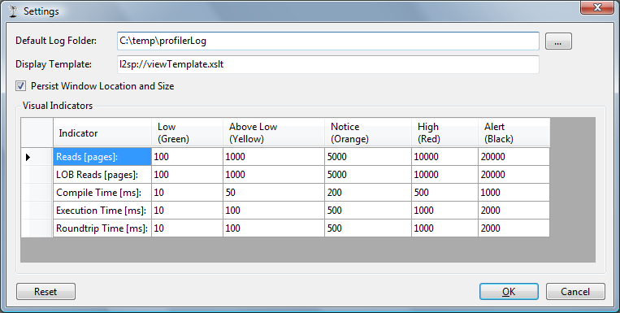
Task: Select the Reads [pages]: indicator cell
Action: tap(102, 157)
